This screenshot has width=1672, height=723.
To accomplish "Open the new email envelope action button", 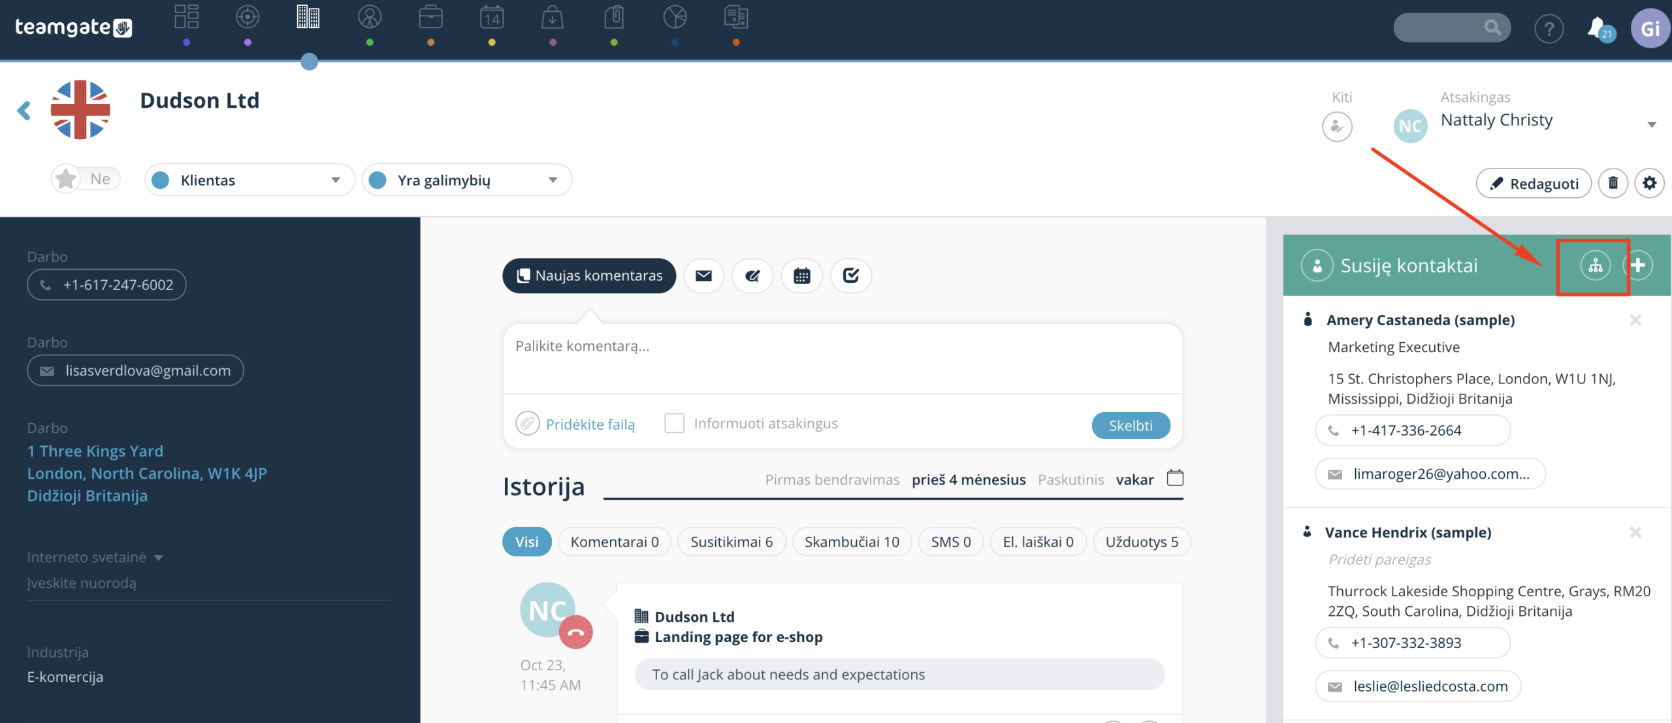I will [703, 276].
